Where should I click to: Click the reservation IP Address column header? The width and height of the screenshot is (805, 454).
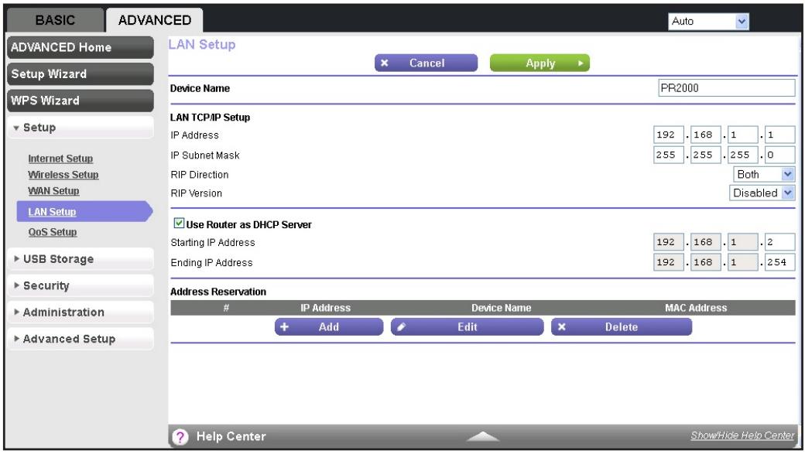pos(326,308)
